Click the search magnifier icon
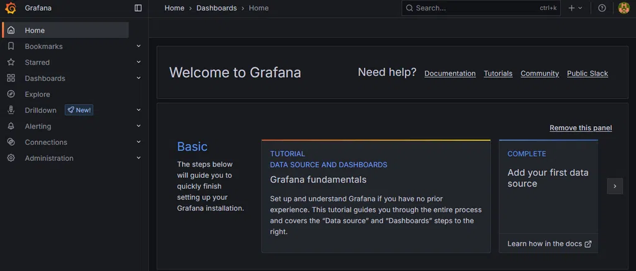 [x=409, y=8]
